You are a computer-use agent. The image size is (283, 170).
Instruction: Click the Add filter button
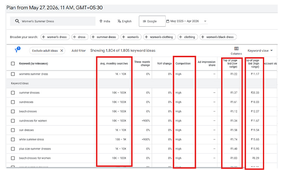78,51
